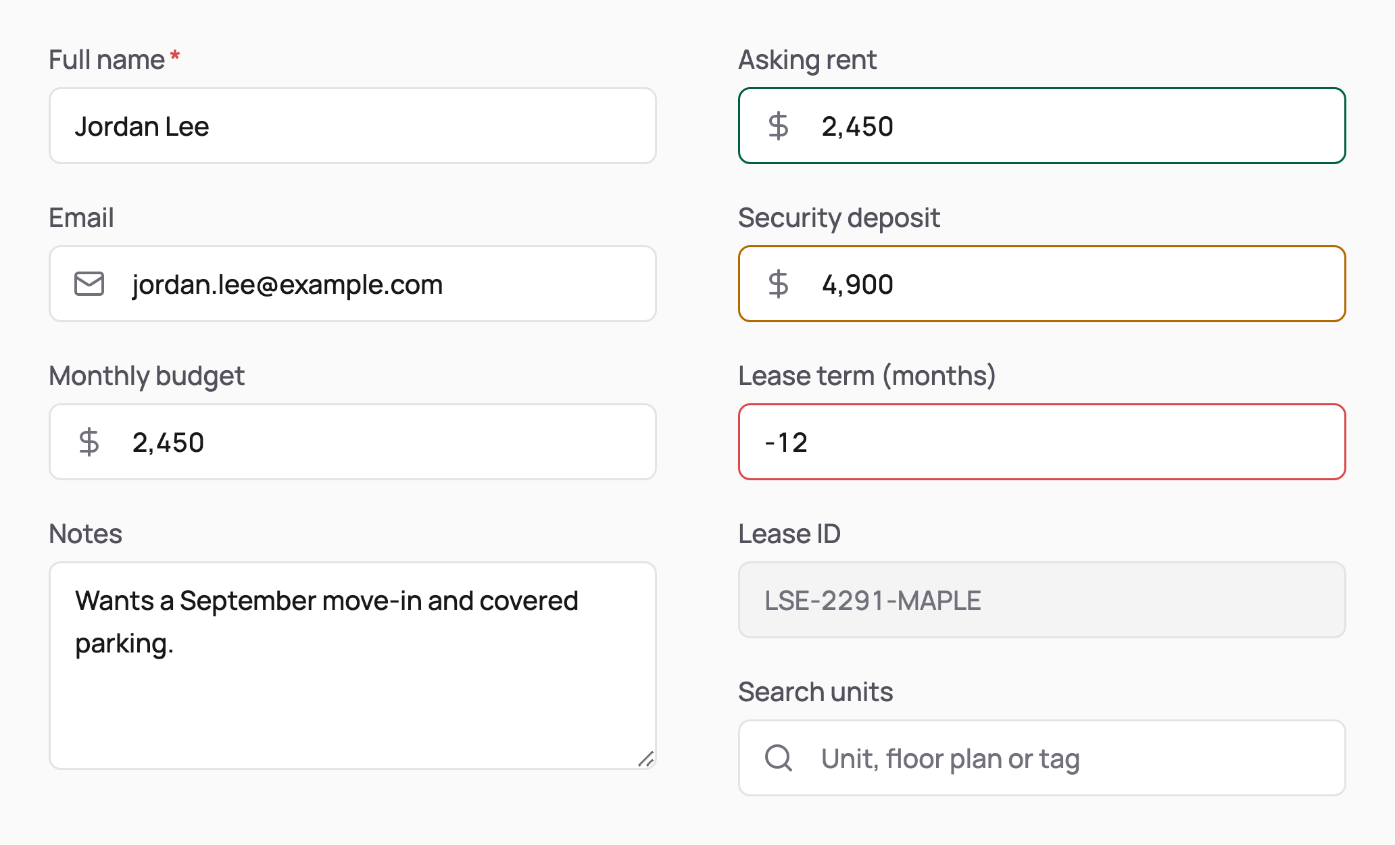The height and width of the screenshot is (845, 1395).
Task: Grab the Notes textarea resize handle
Action: [646, 759]
